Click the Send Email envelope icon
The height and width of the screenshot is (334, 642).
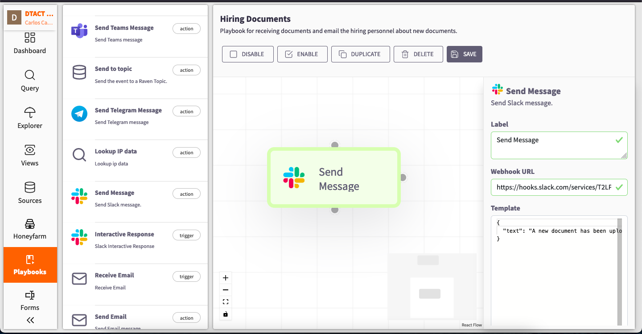pyautogui.click(x=79, y=320)
